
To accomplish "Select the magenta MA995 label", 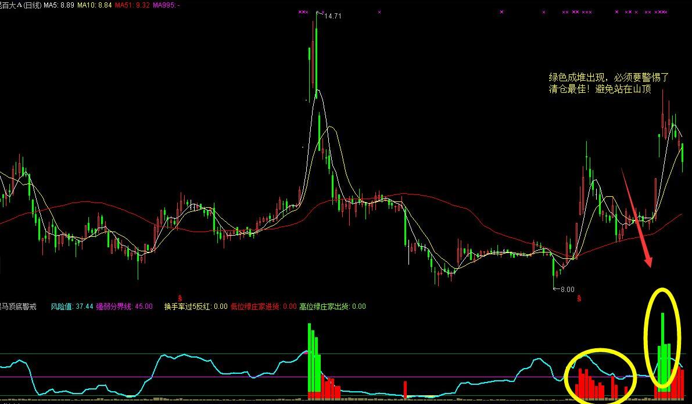I will pos(166,5).
